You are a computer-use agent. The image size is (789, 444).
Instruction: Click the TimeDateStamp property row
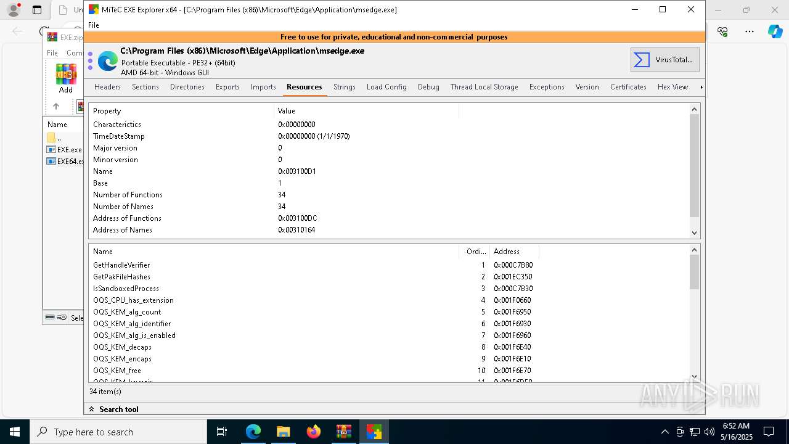tap(388, 136)
